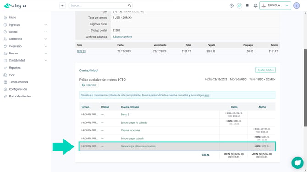This screenshot has width=307, height=172.
Task: Open the Banco 2 account link
Action: pyautogui.click(x=125, y=114)
